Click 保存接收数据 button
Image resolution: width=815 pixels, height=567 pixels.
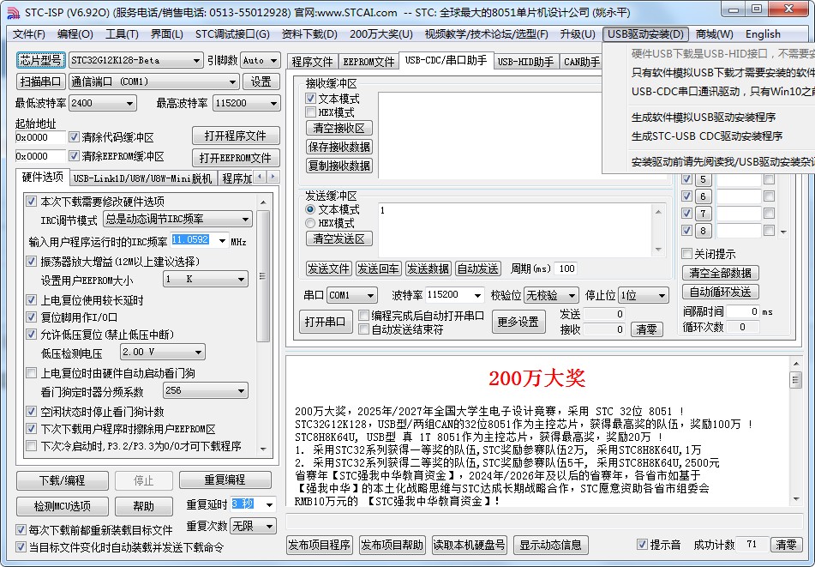[339, 147]
